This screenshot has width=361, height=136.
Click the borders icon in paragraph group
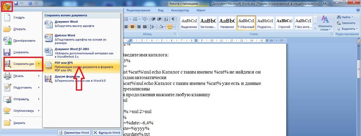(x=170, y=27)
